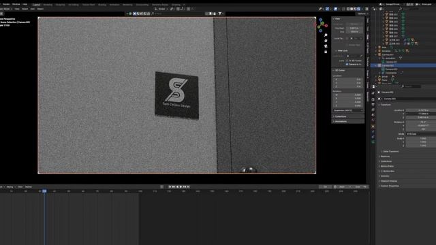Toggle viewport gizmo display icon

(x=328, y=9)
